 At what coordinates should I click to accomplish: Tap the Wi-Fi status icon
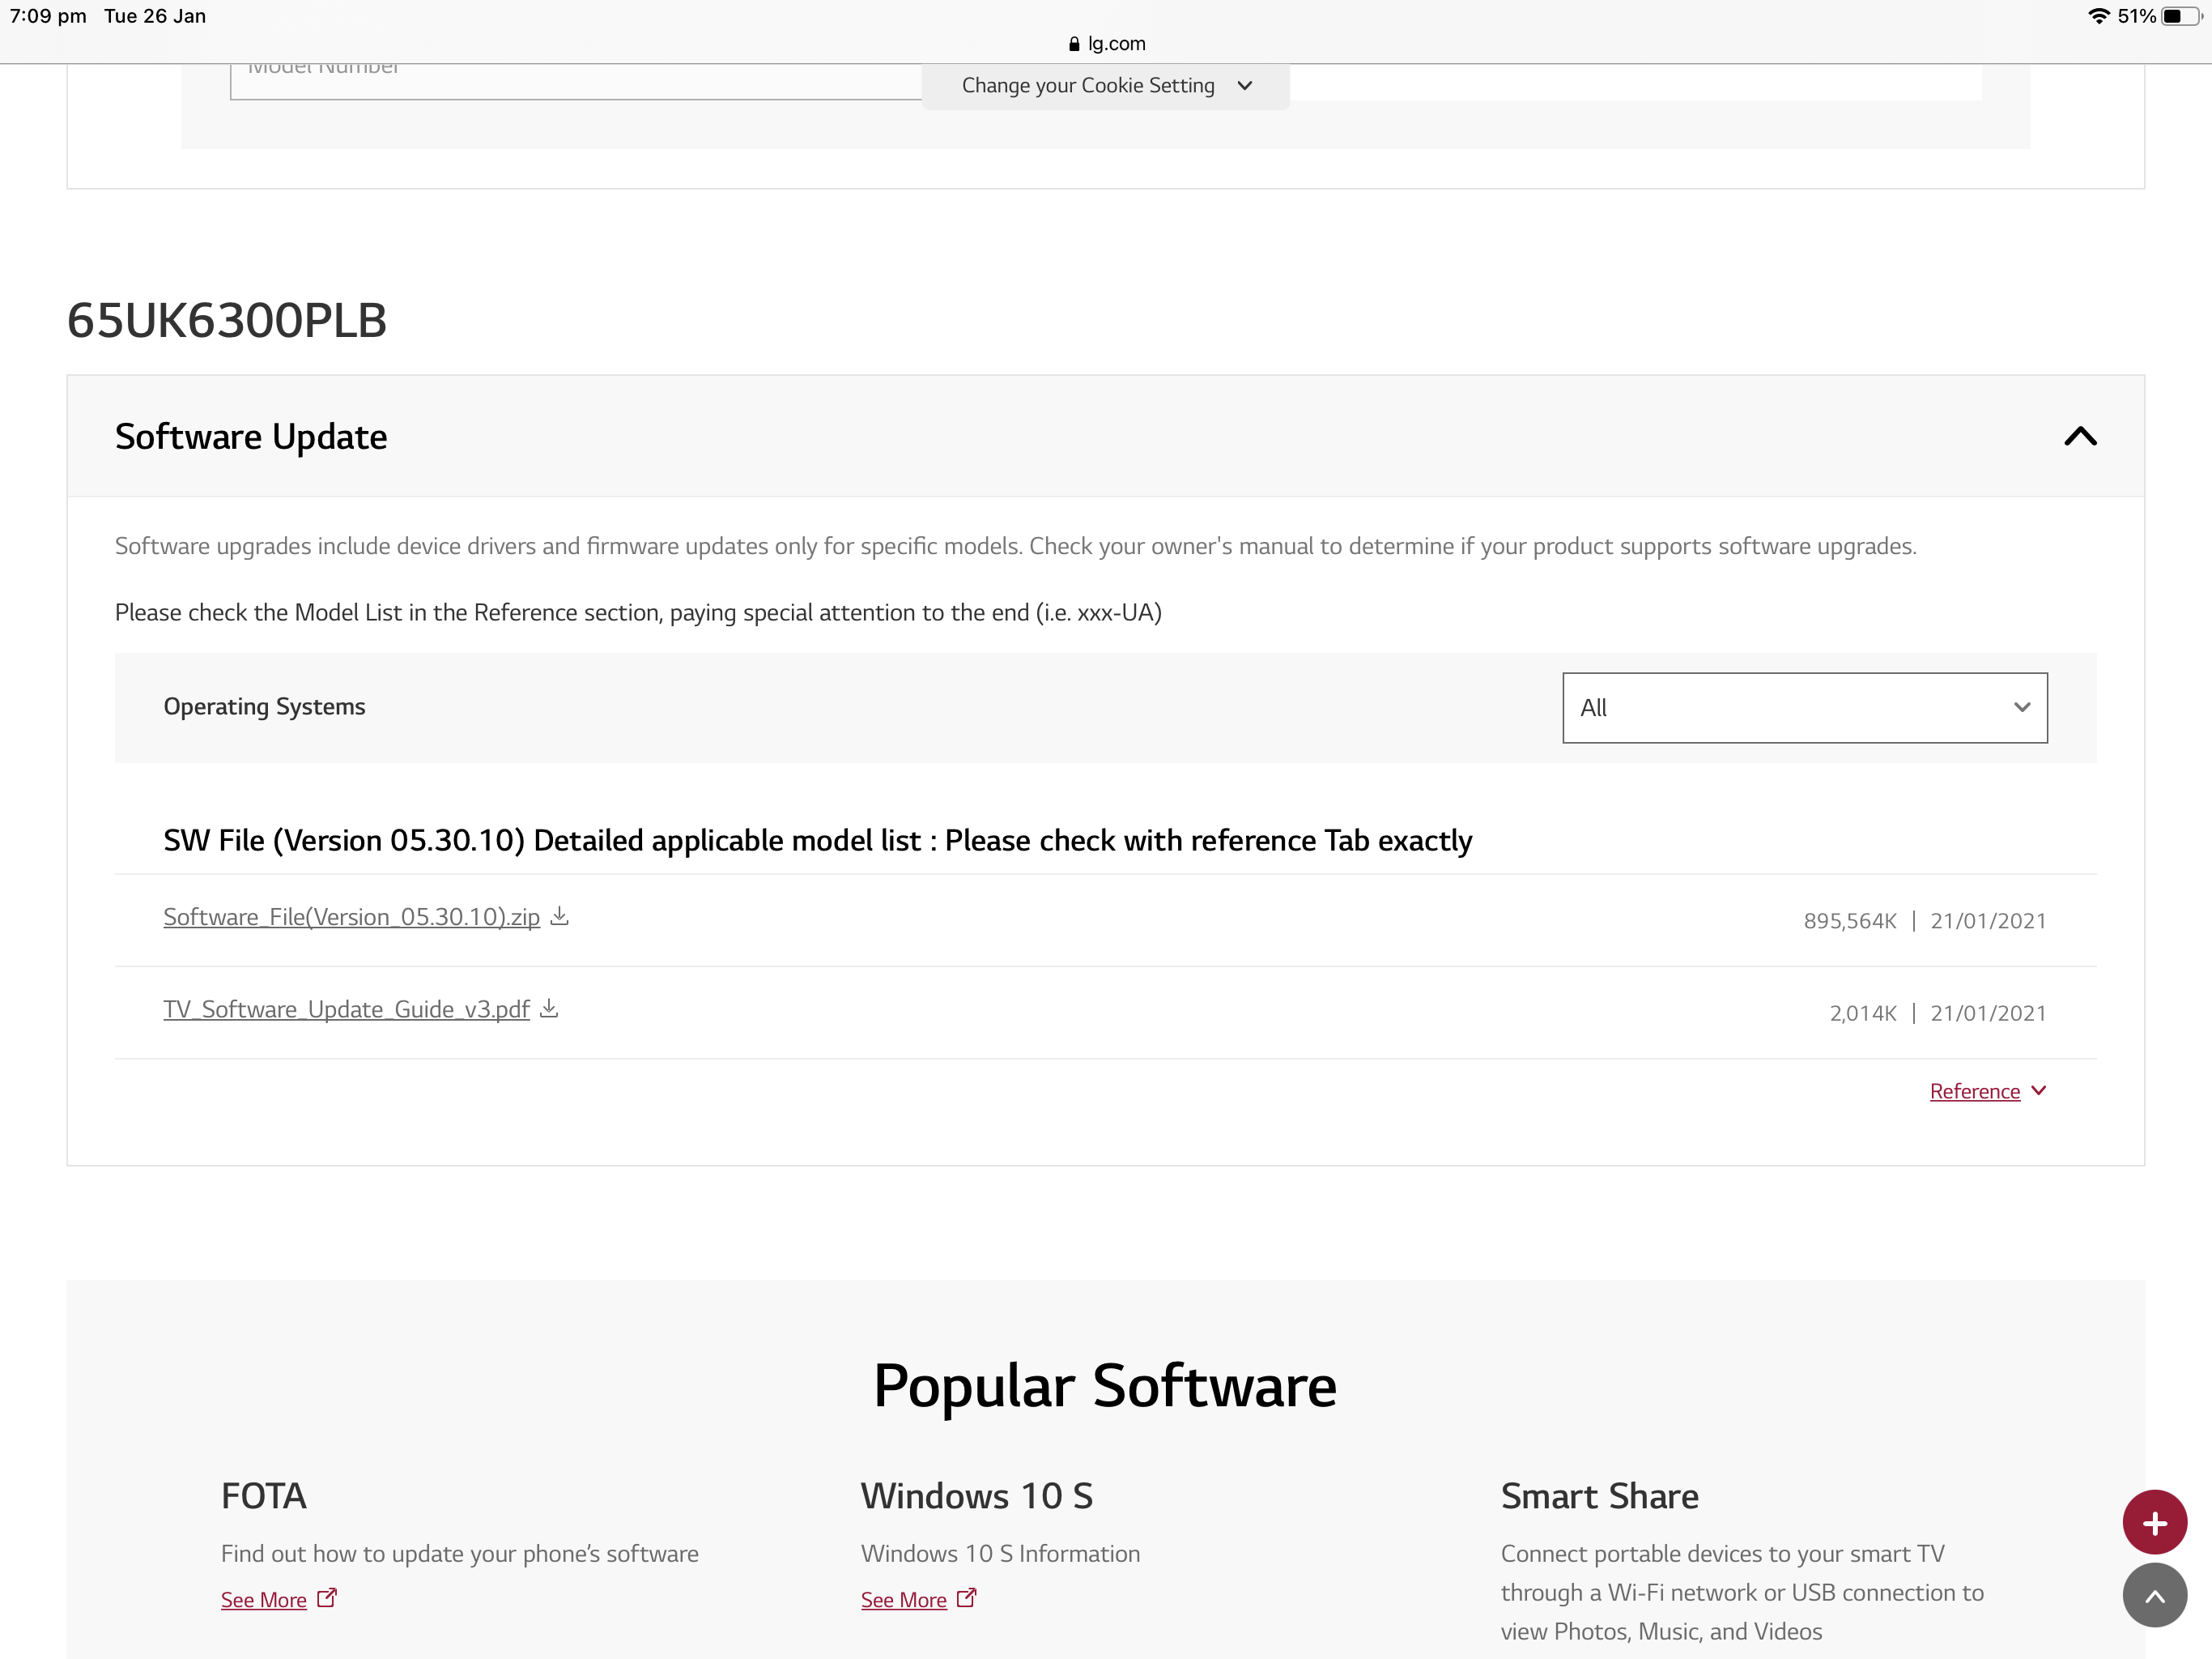pos(2098,16)
